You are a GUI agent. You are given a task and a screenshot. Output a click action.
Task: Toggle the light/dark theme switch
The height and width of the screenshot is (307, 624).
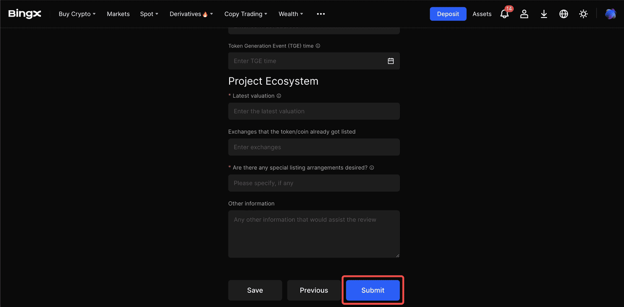point(583,14)
